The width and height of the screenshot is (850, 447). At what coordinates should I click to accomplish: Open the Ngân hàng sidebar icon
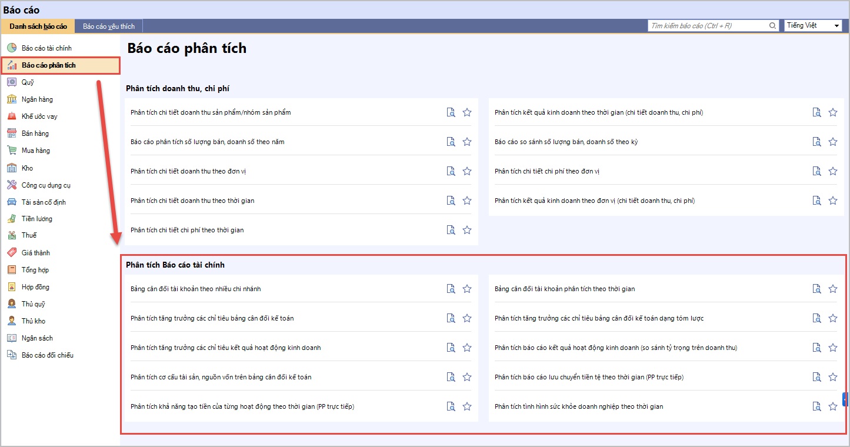point(12,99)
